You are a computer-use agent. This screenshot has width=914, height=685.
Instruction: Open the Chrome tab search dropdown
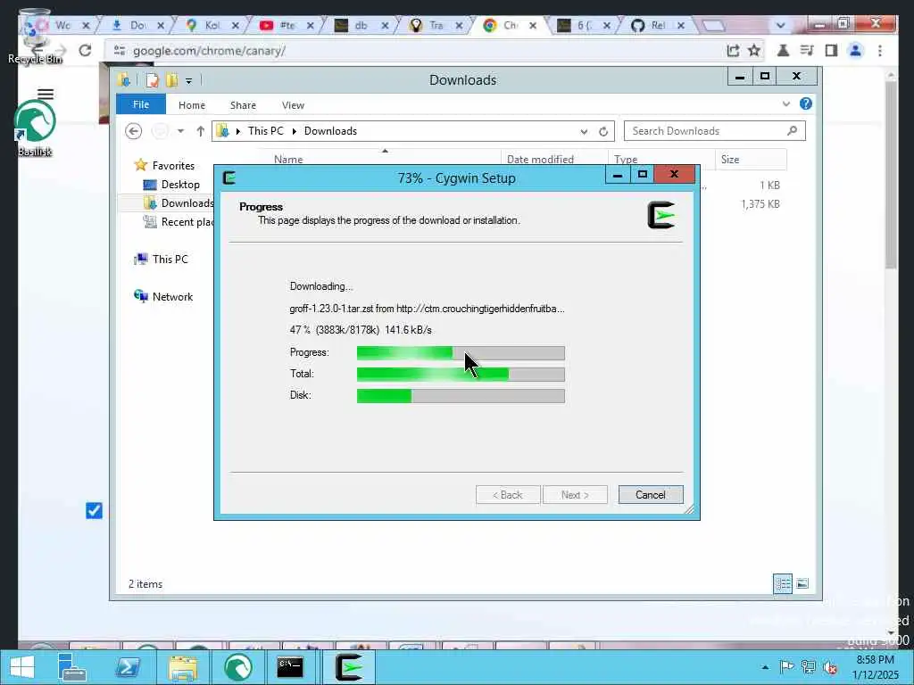tap(780, 25)
